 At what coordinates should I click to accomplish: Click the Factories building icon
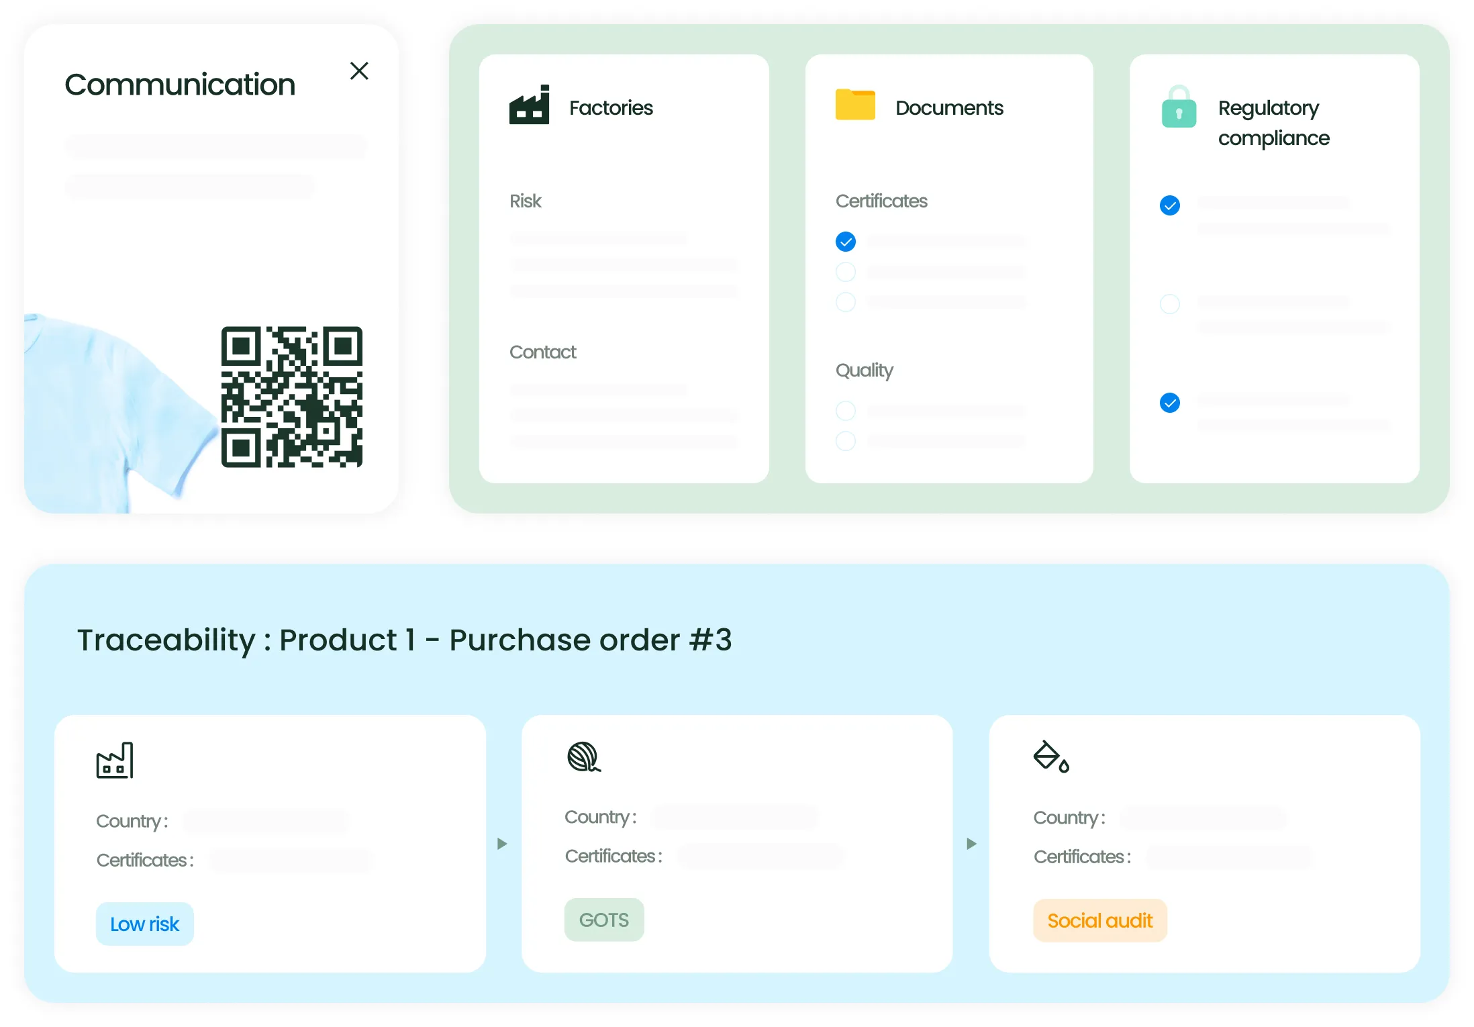[530, 105]
